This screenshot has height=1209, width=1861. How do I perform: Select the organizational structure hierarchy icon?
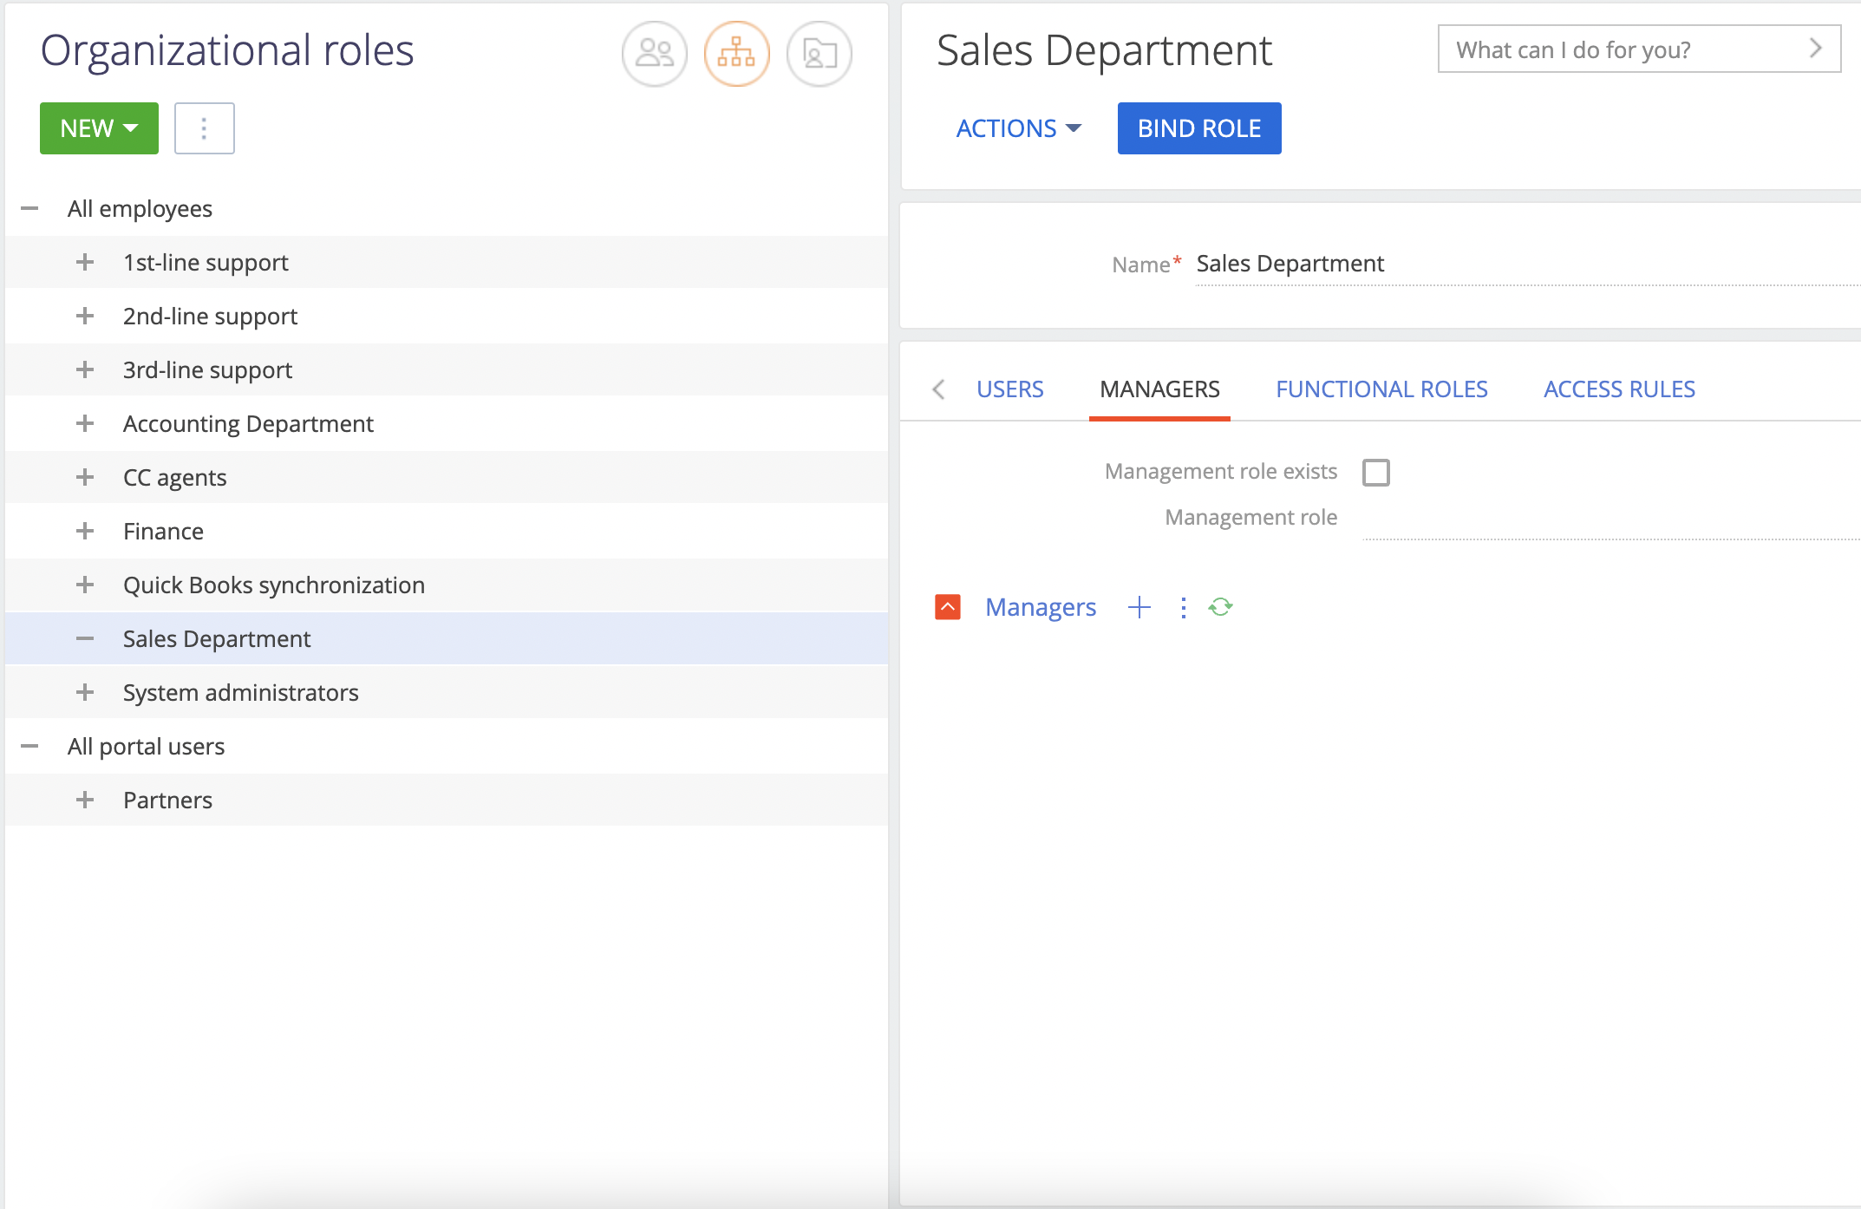tap(736, 54)
